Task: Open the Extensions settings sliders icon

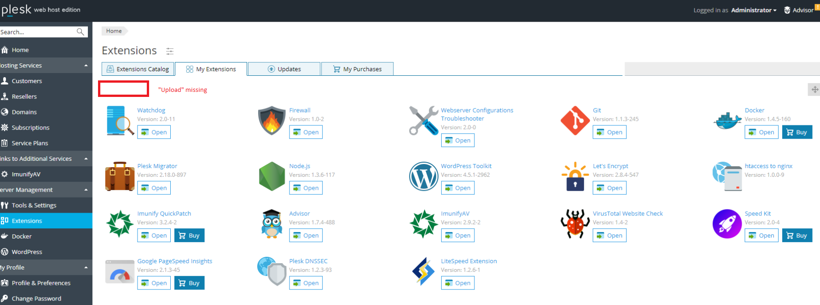Action: pos(170,51)
